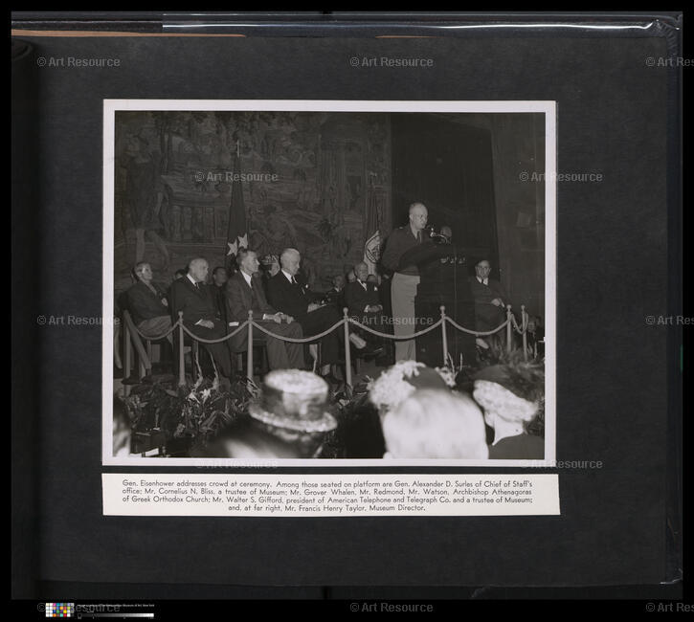Select the caption text "Gen. Eisenhower addresses crowd at ceremony."

click(197, 484)
